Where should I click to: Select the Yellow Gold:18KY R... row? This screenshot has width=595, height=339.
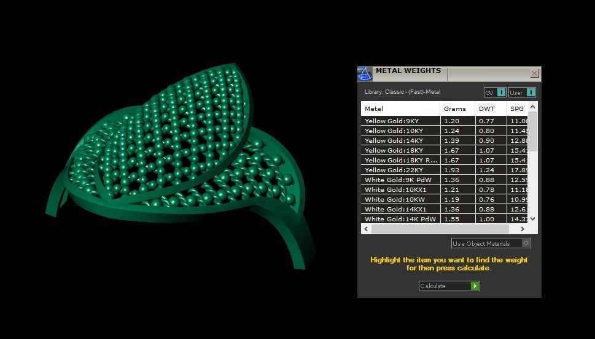(445, 160)
